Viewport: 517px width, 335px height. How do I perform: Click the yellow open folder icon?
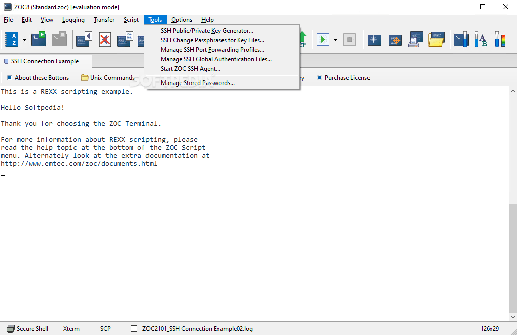pyautogui.click(x=436, y=40)
